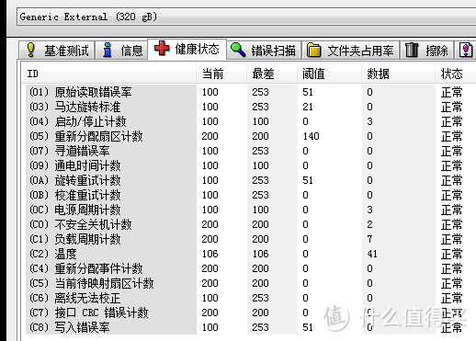Select row (0B) 校准重试计数

pos(250,195)
